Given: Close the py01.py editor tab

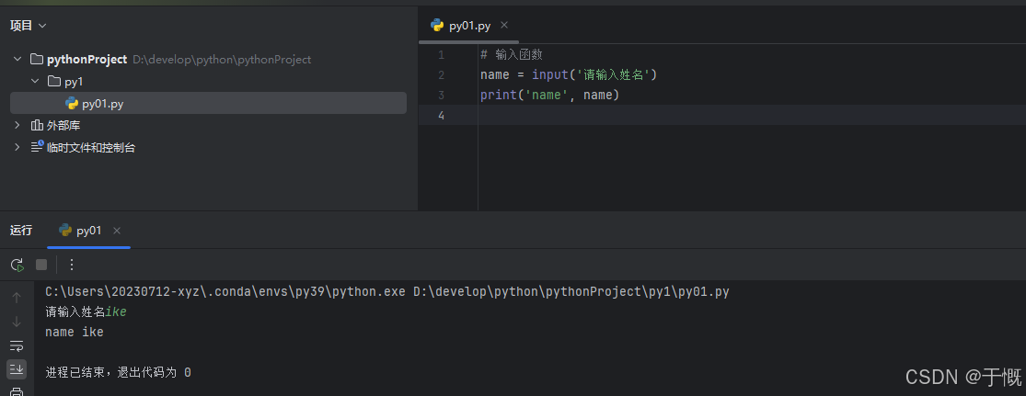Looking at the screenshot, I should [x=503, y=26].
